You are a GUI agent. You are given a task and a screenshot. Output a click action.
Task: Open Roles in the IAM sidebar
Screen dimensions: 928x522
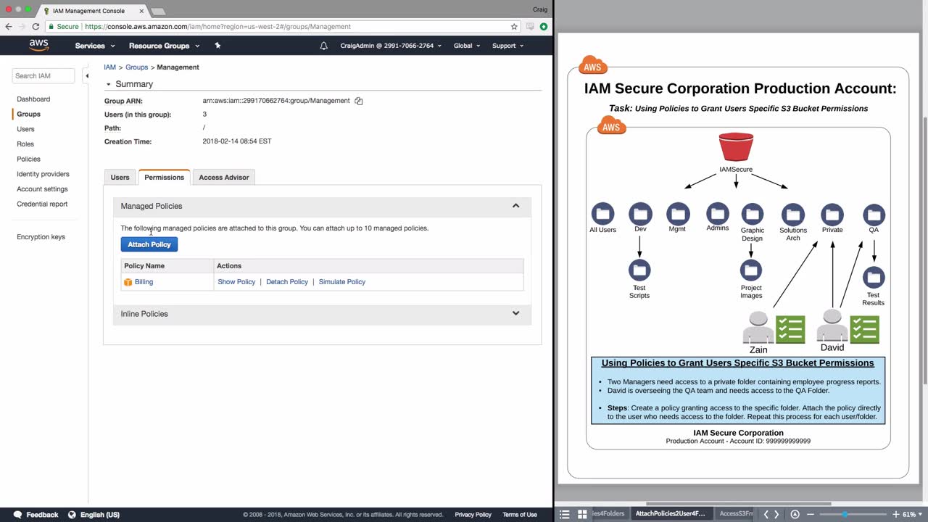pos(25,144)
